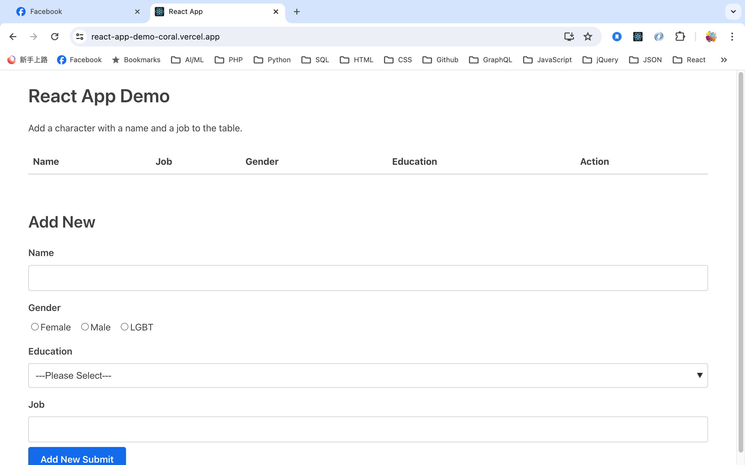
Task: Expand the Python bookmark folder
Action: pos(272,60)
